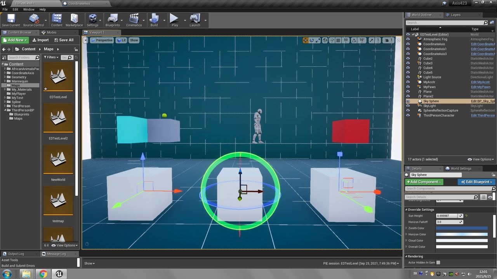The width and height of the screenshot is (497, 279).
Task: Open the Content toolbar icon
Action: tap(57, 20)
